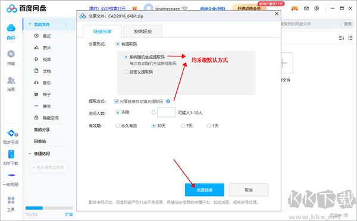Image resolution: width=357 pixels, height=221 pixels.
Task: Open 回收站 in the sidebar
Action: 40,141
